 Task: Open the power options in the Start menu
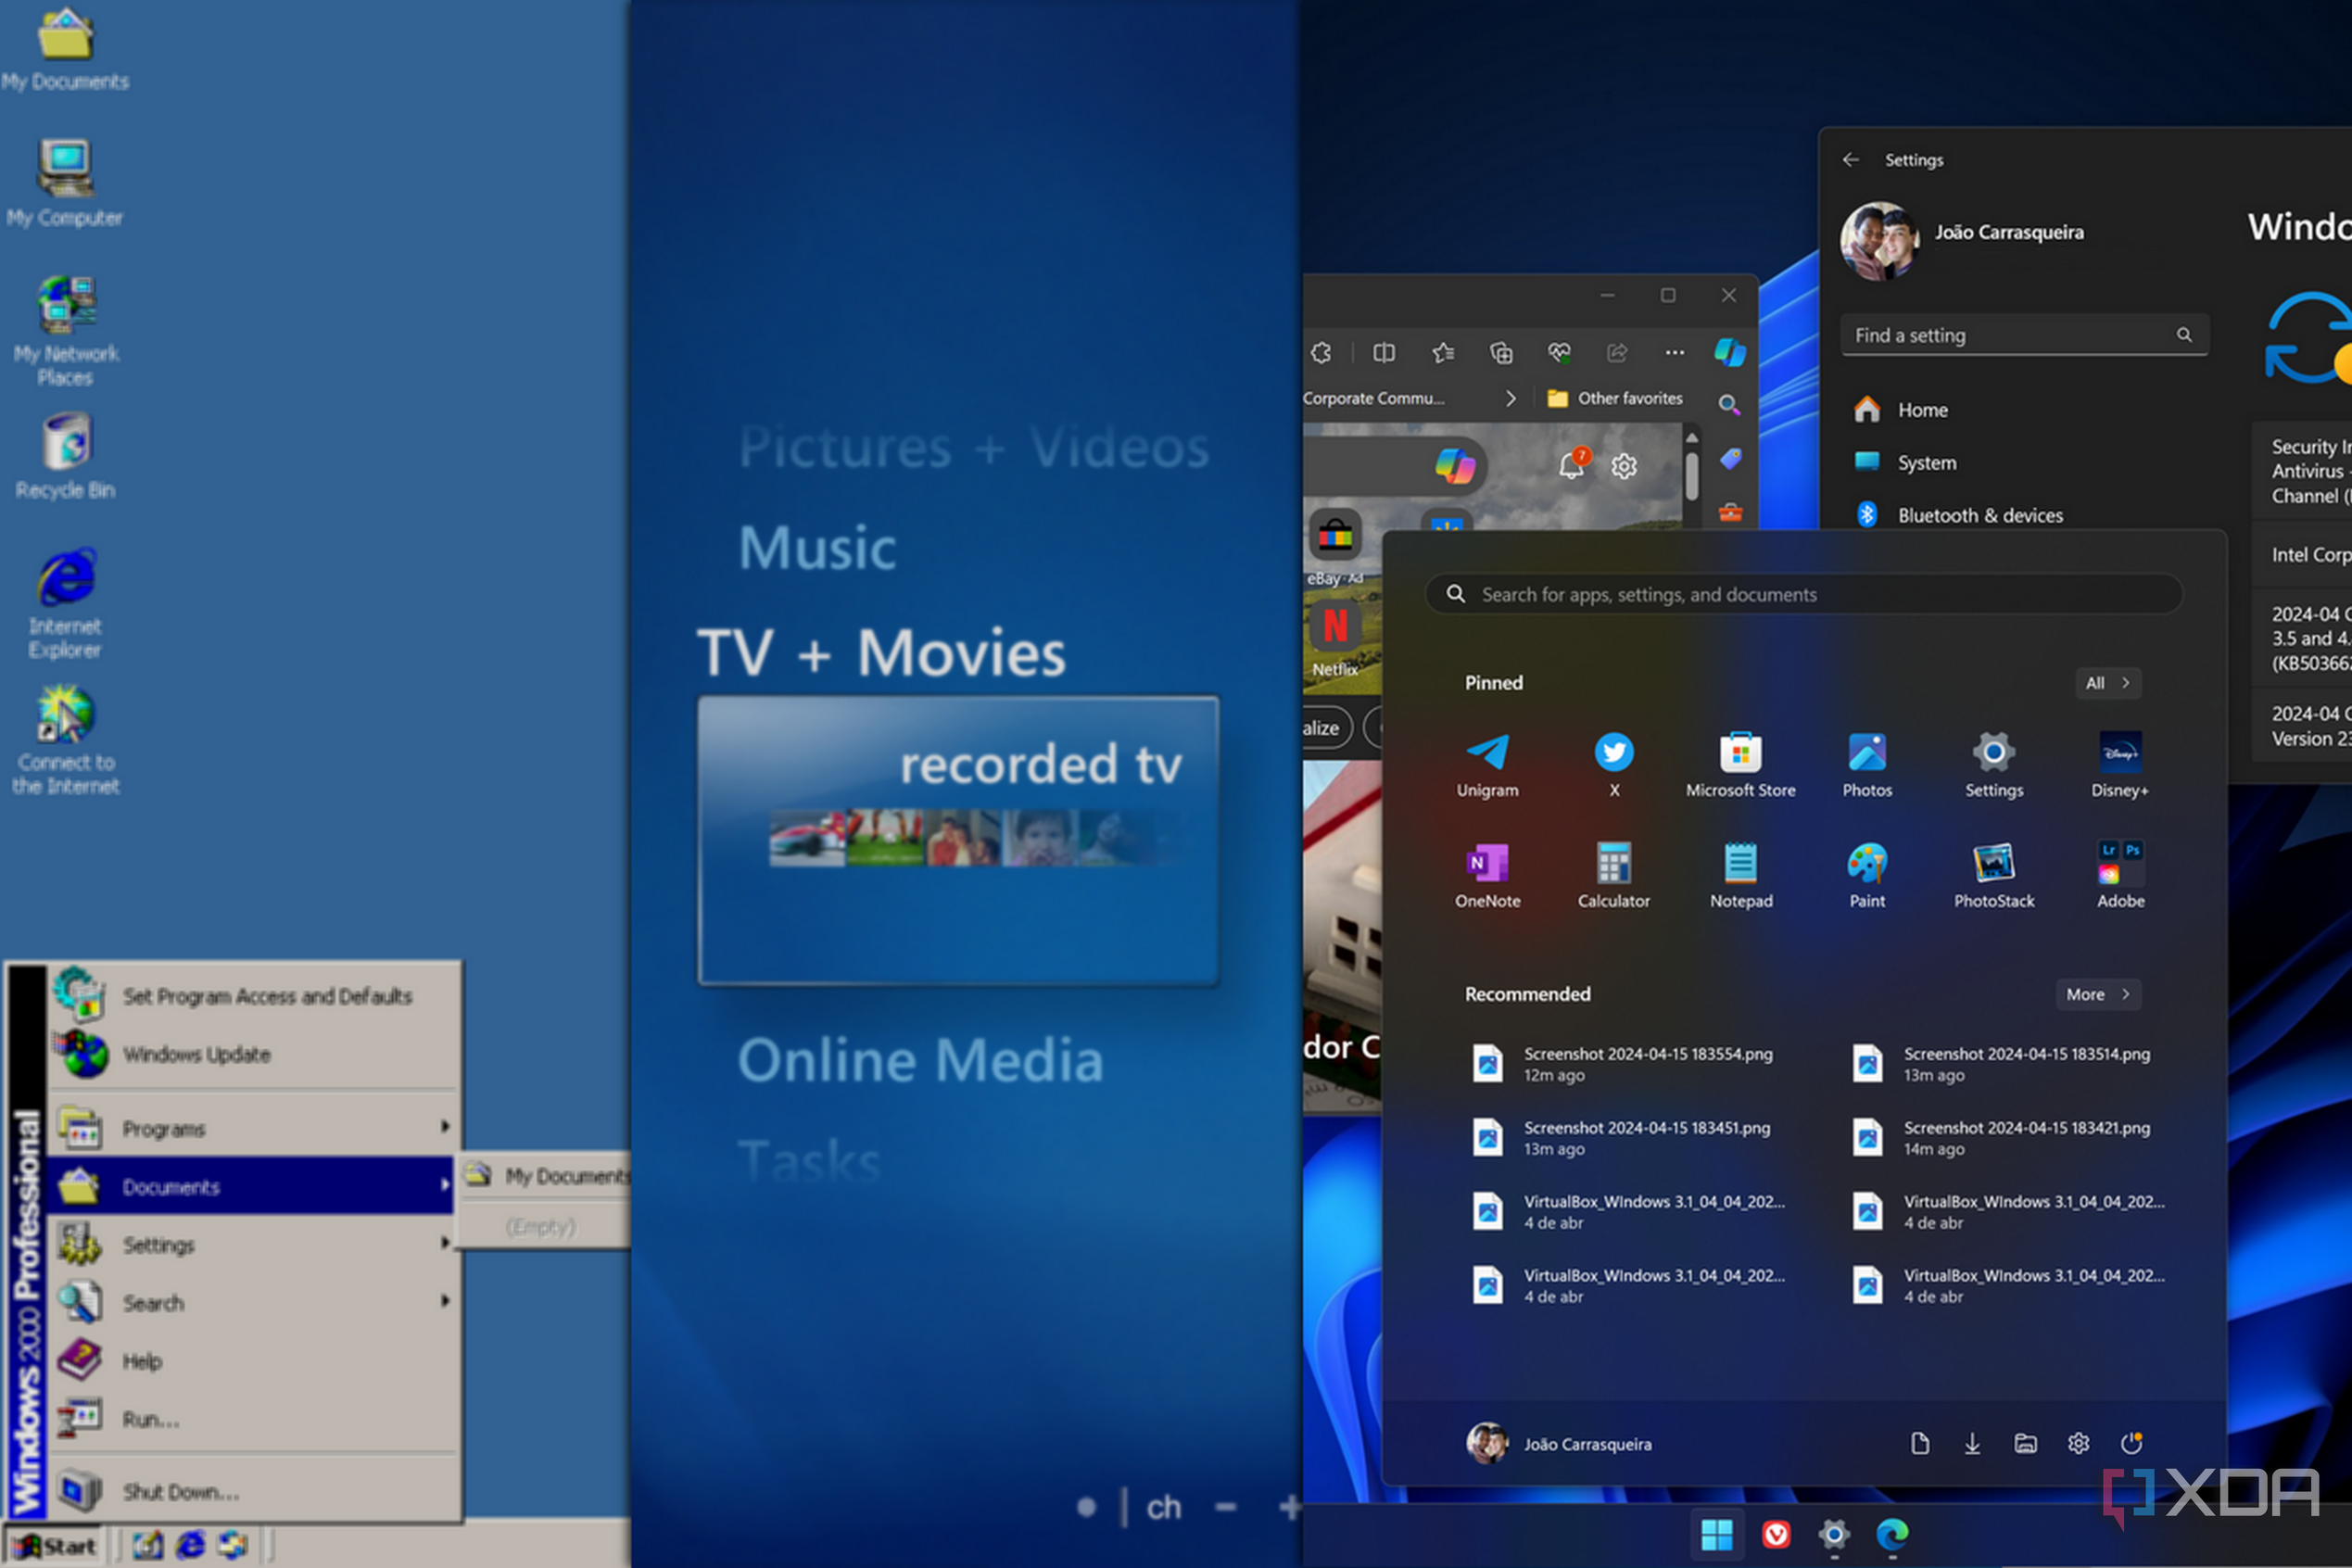point(2132,1443)
